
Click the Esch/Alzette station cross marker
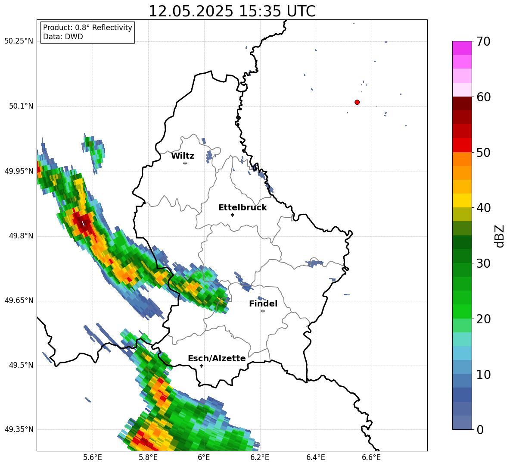point(201,366)
